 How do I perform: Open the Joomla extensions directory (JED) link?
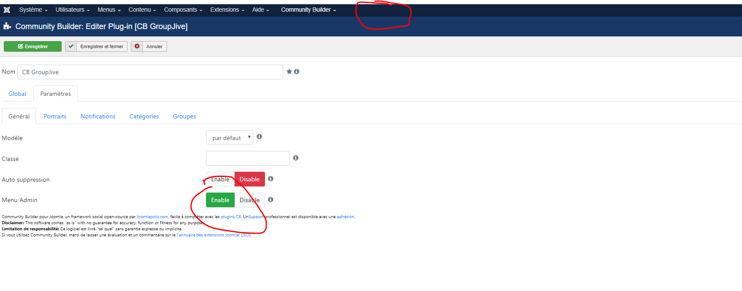coord(213,235)
